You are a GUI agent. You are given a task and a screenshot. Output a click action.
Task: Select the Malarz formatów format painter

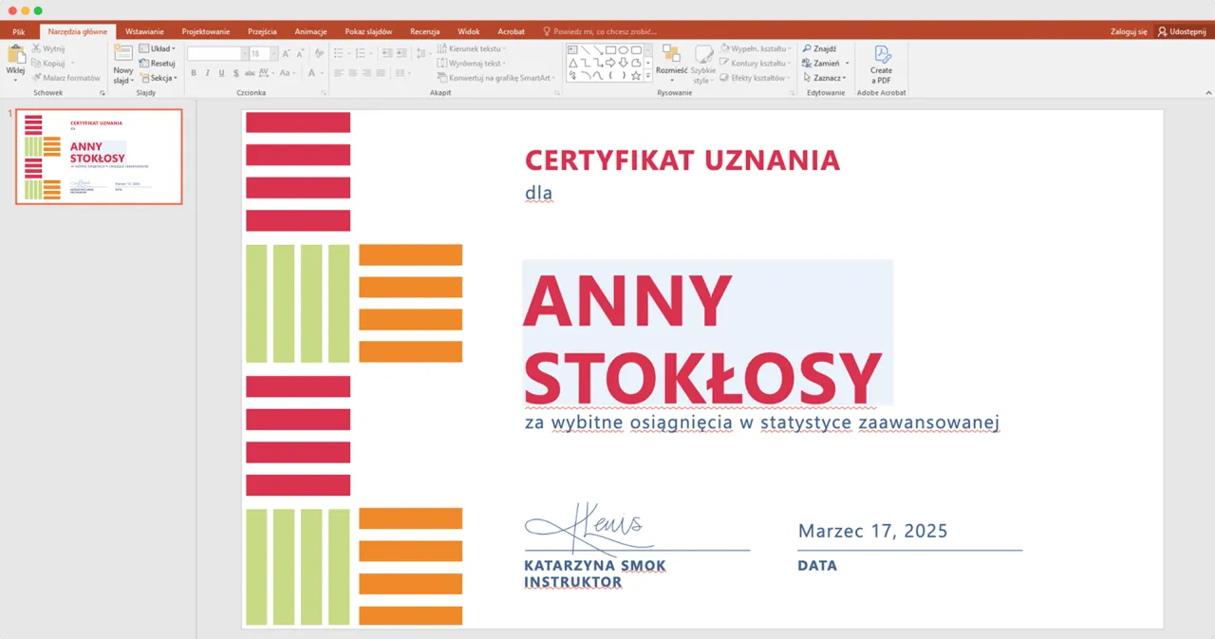pos(65,78)
